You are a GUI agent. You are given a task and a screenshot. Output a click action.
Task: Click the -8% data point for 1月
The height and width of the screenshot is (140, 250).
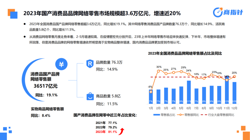point(151,92)
